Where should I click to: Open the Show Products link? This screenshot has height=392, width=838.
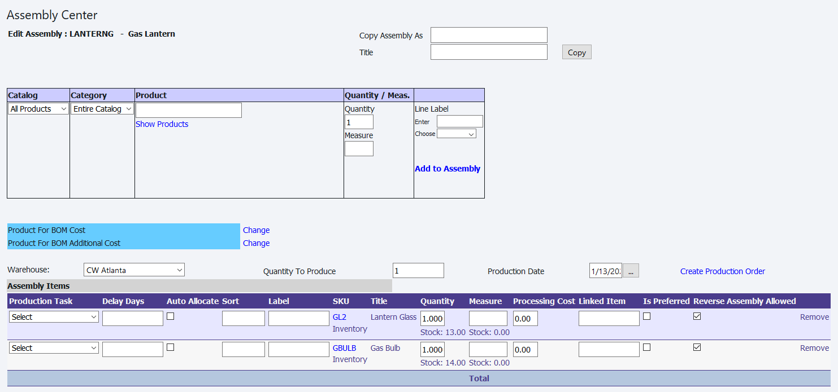(162, 124)
